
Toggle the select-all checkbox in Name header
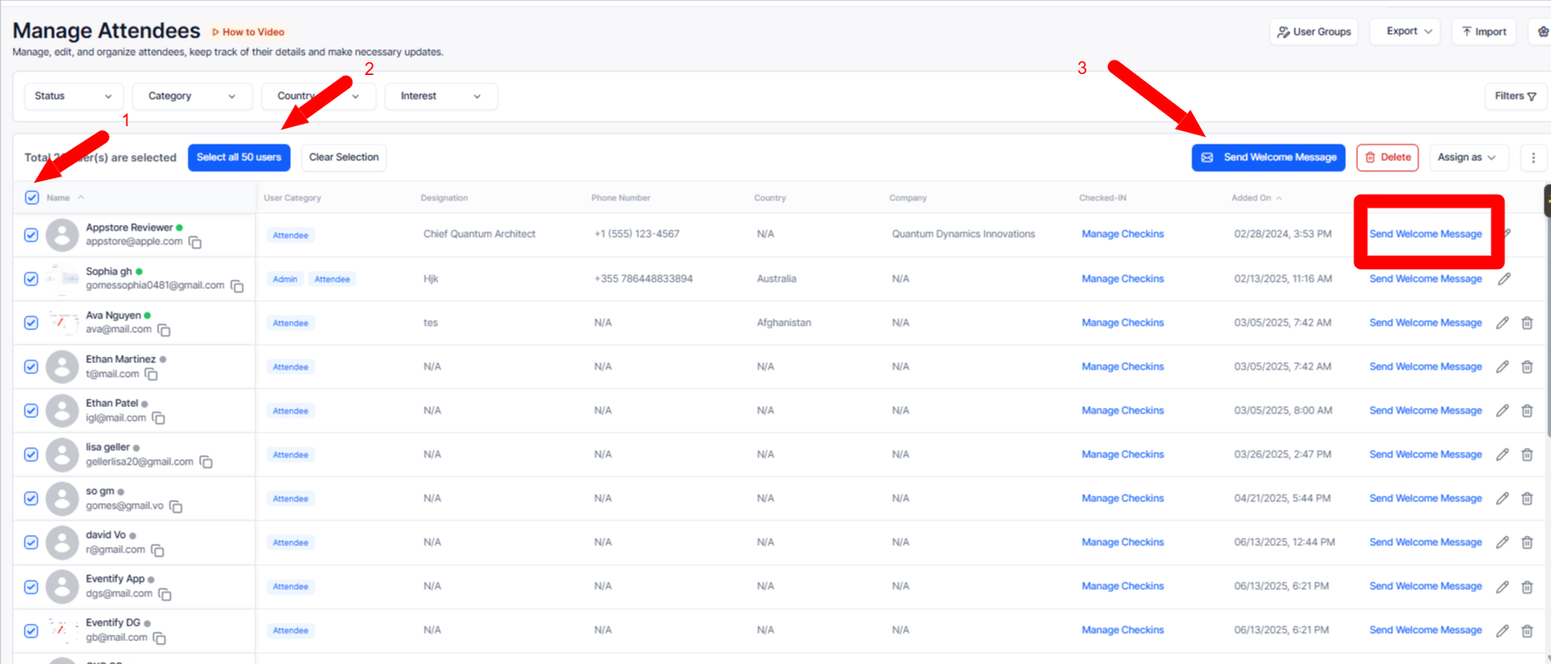pos(32,198)
